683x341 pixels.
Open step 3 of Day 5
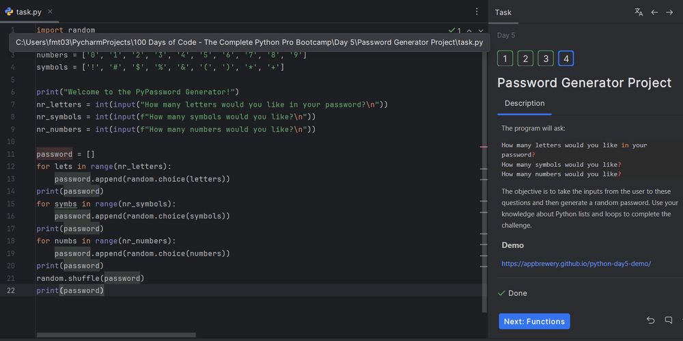[x=545, y=59]
